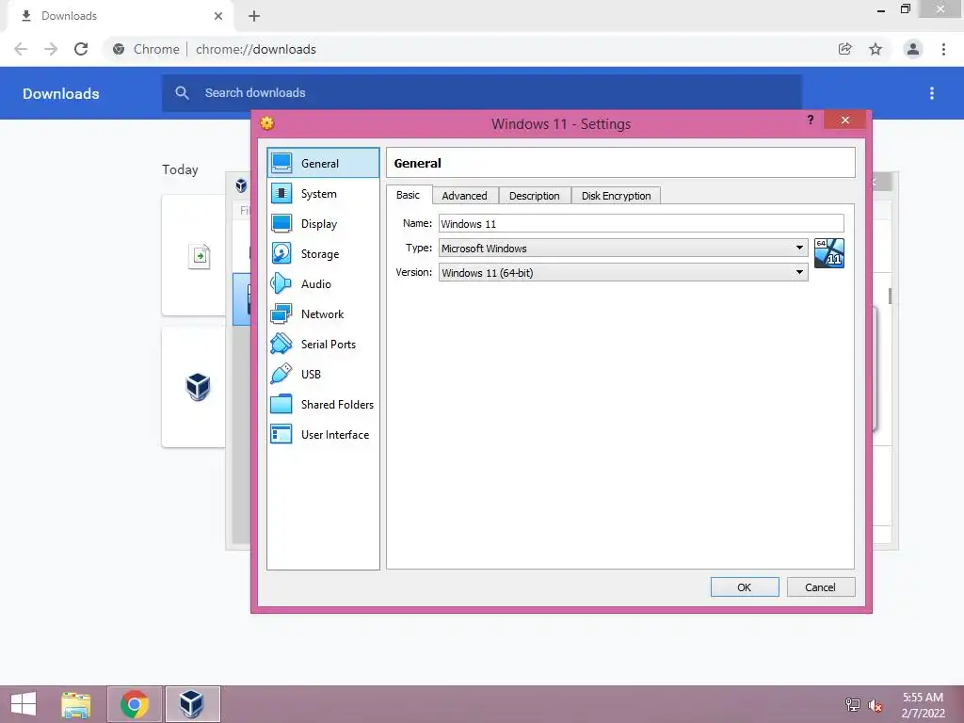Open the Chrome three-dot menu
The image size is (964, 723).
(943, 49)
